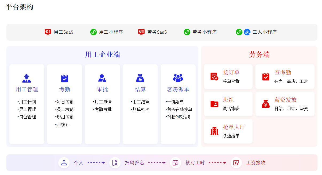322x175 pixels.
Task: Click the 核对工时 step label
Action: [195, 163]
